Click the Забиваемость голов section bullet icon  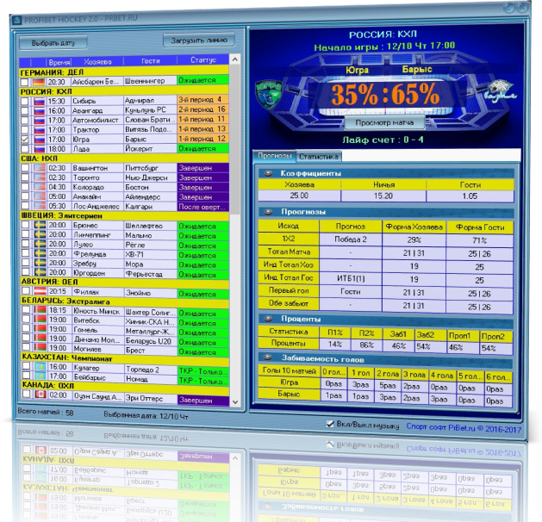tap(268, 357)
